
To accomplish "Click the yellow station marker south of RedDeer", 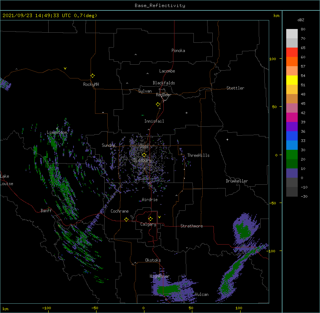I will click(x=158, y=104).
